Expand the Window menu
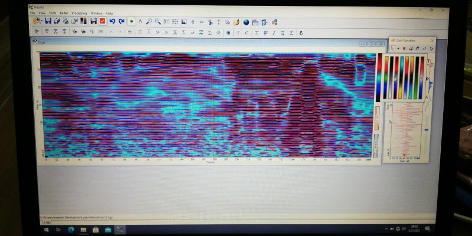This screenshot has width=472, height=236. 96,13
